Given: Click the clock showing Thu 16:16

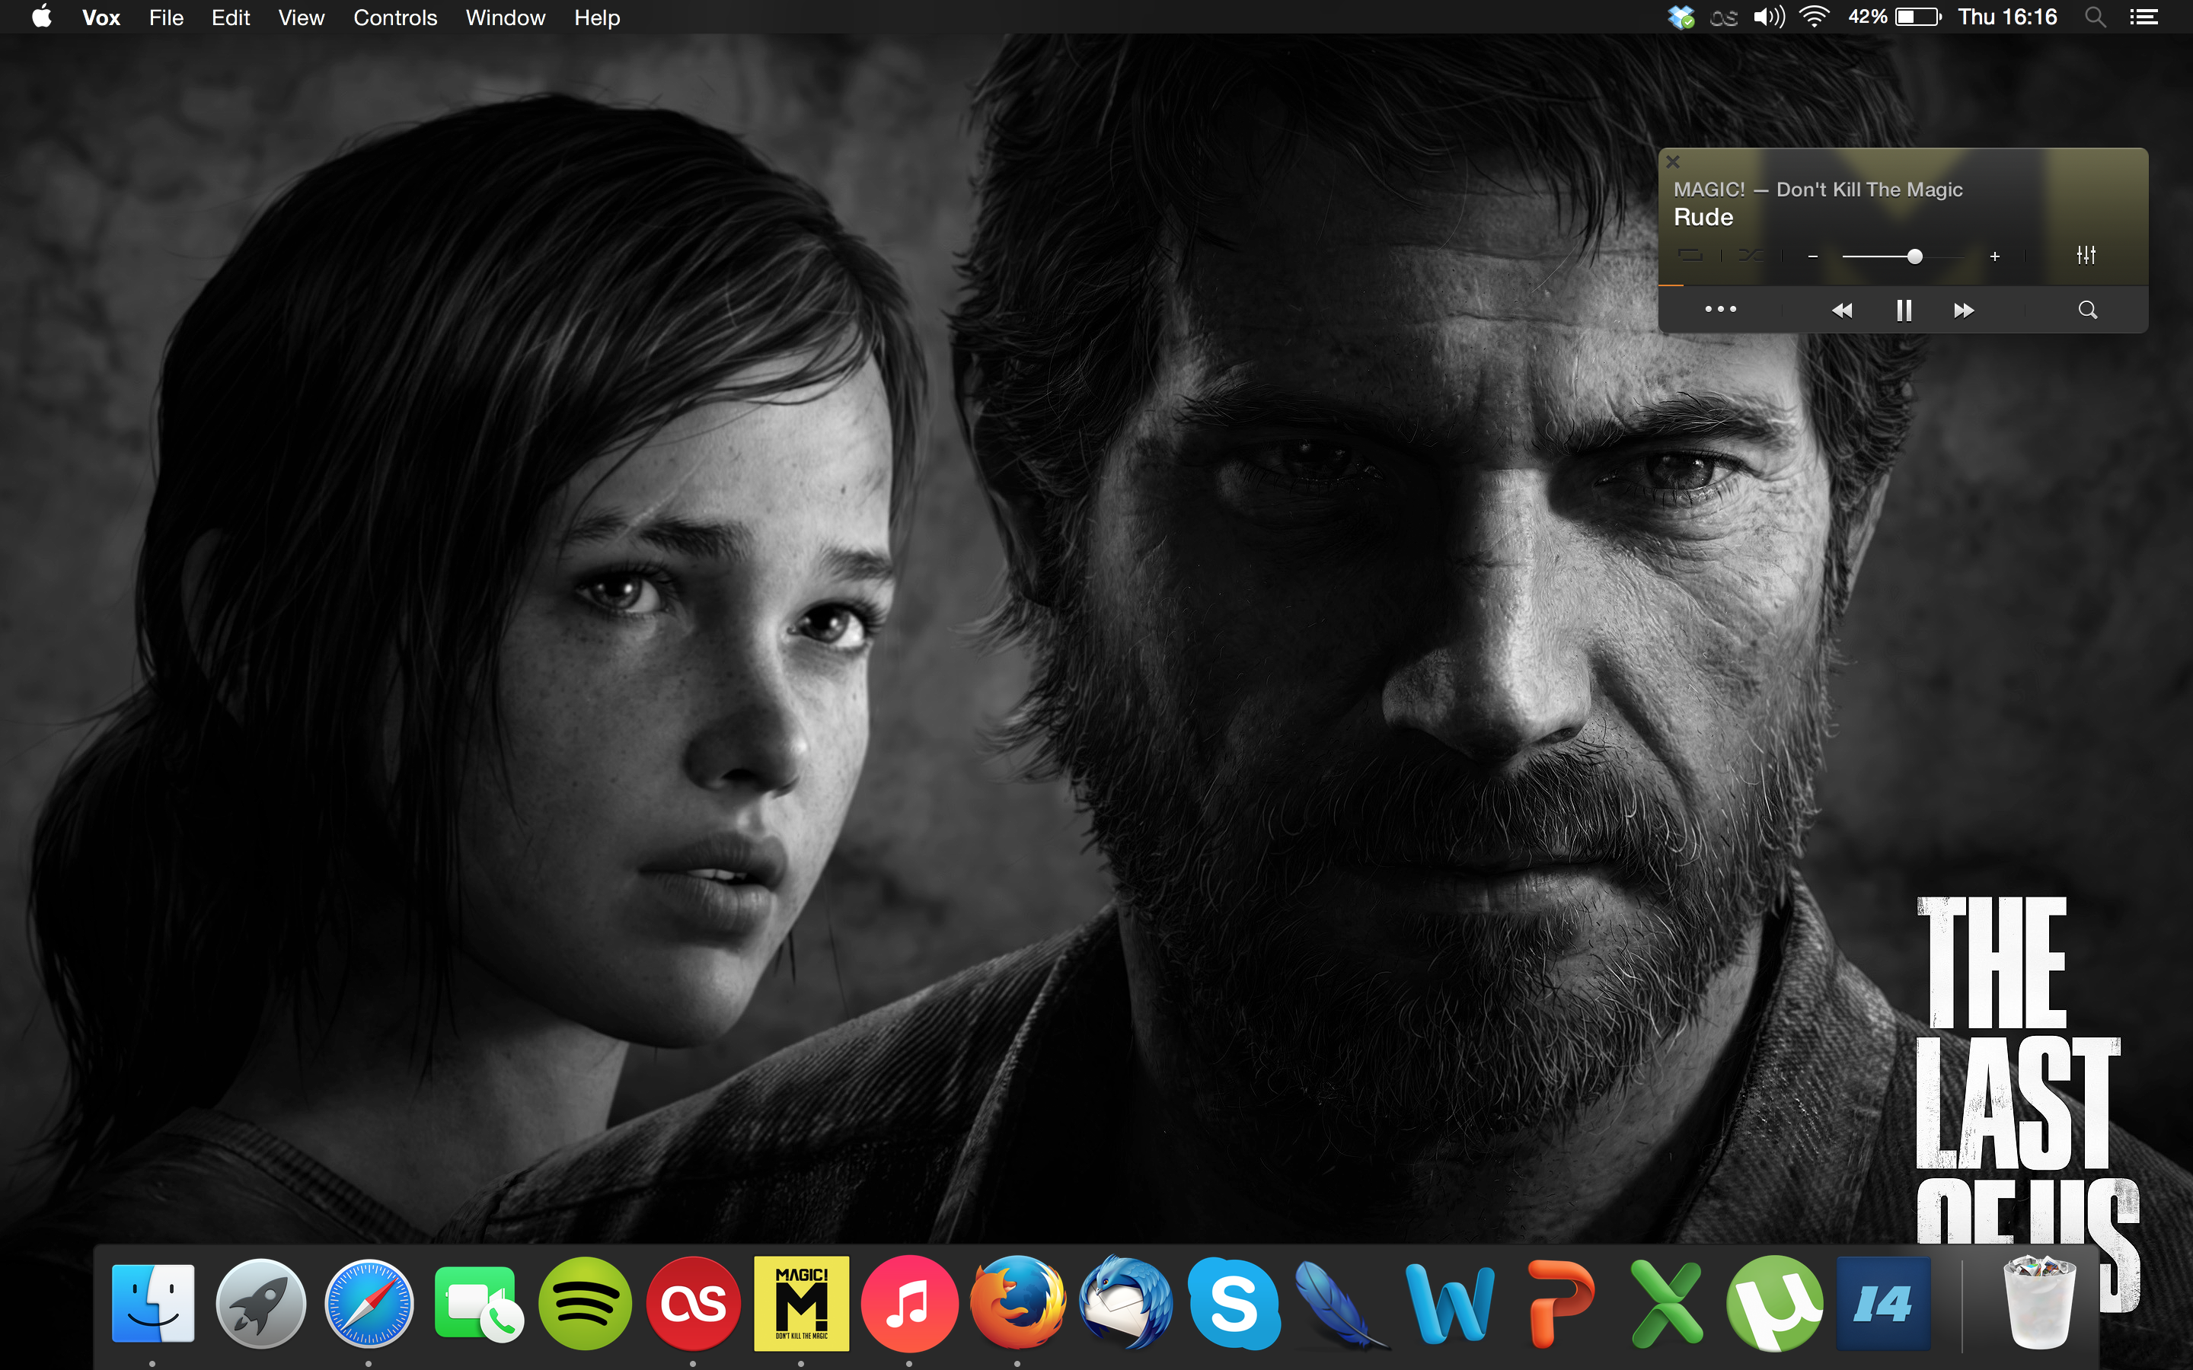Looking at the screenshot, I should click(x=2007, y=18).
